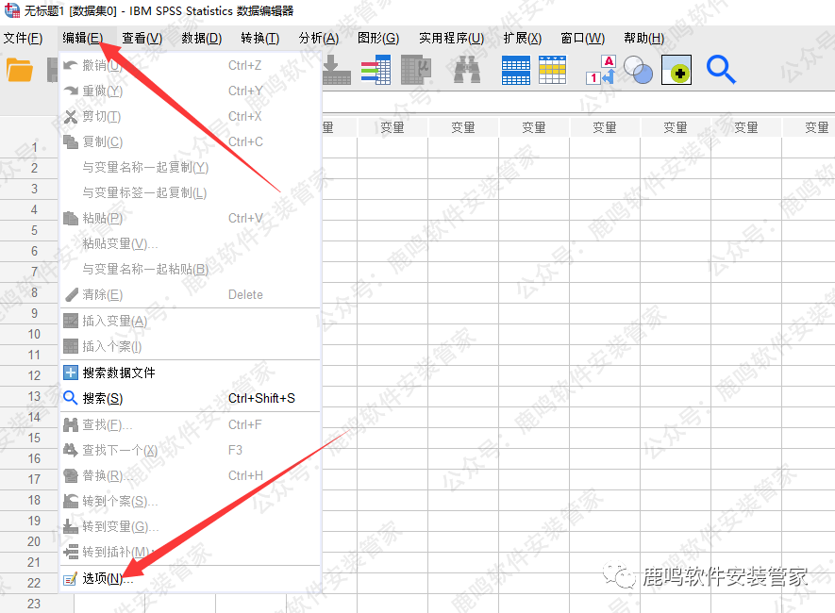Choose 粘贴变量(V)... in the menu
This screenshot has height=613, width=835.
[190, 243]
